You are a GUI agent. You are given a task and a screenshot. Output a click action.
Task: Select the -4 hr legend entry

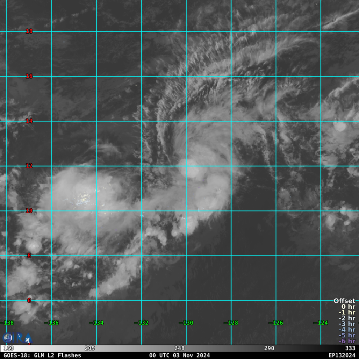(x=347, y=329)
